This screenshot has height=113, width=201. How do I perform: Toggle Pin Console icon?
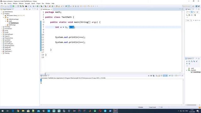(170, 76)
